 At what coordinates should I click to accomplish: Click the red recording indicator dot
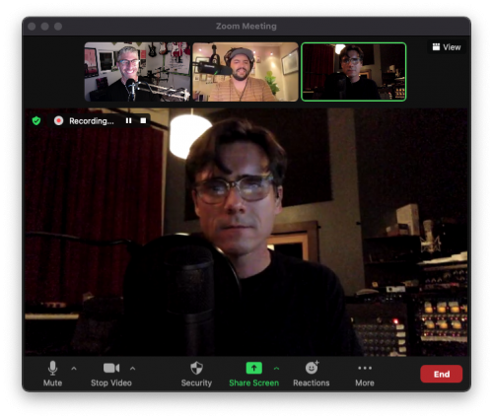coord(58,121)
